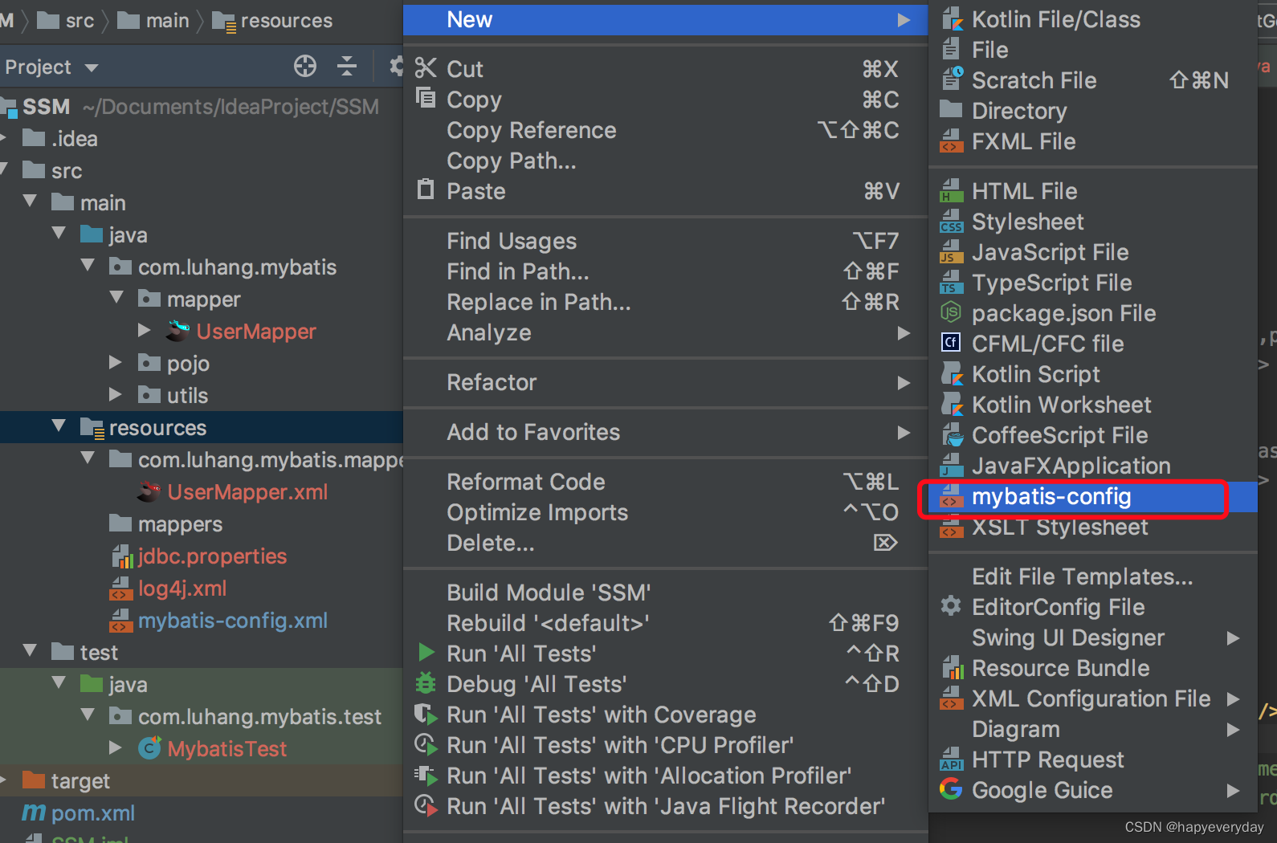1277x843 pixels.
Task: Click the Kotlin File/Class icon
Action: pyautogui.click(x=952, y=19)
